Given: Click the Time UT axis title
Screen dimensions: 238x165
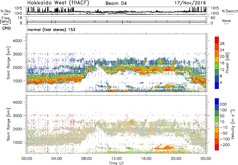Looking at the screenshot, I should pos(116,163).
